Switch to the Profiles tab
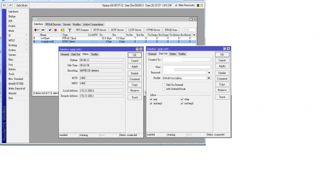The width and height of the screenshot is (328, 184). tap(76, 25)
